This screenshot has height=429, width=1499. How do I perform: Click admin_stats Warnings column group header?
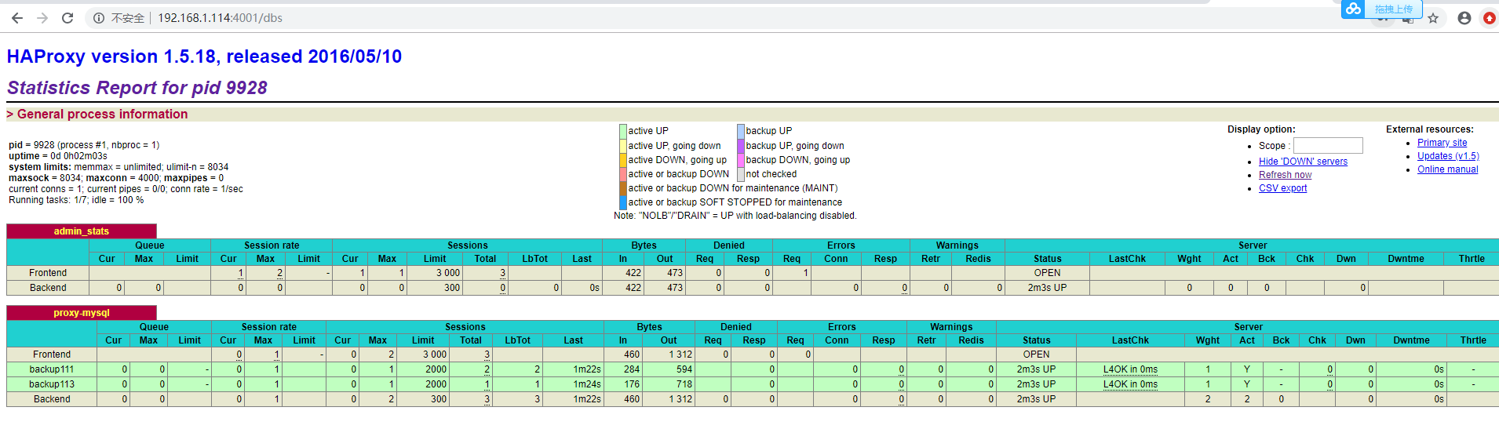pyautogui.click(x=957, y=245)
